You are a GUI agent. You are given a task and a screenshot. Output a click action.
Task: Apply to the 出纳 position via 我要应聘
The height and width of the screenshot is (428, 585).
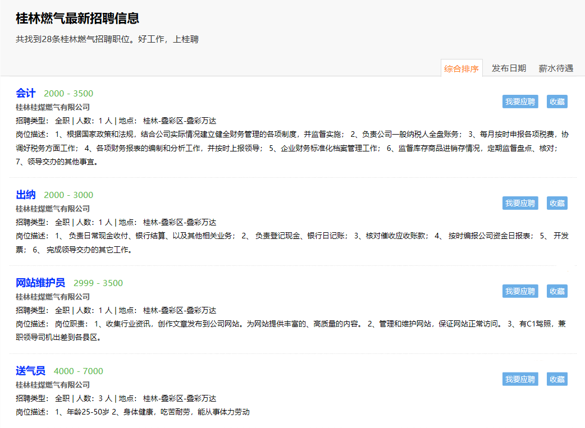coord(520,203)
